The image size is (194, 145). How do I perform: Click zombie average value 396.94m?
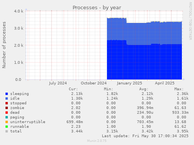[x=145, y=108]
